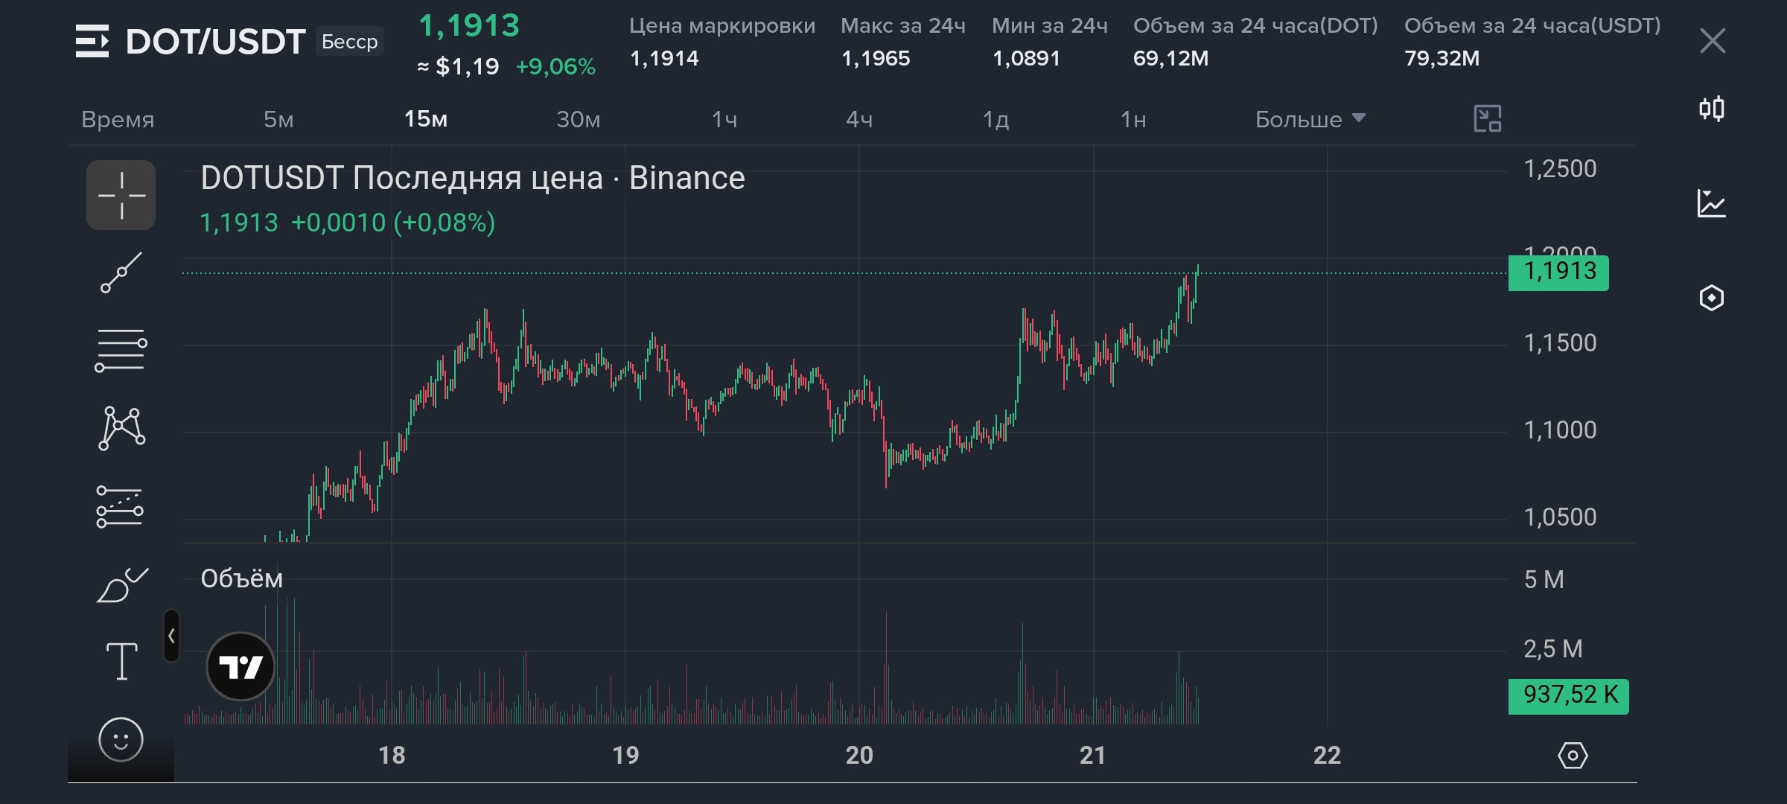The image size is (1787, 804).
Task: Select the brush drawing tool
Action: point(122,585)
